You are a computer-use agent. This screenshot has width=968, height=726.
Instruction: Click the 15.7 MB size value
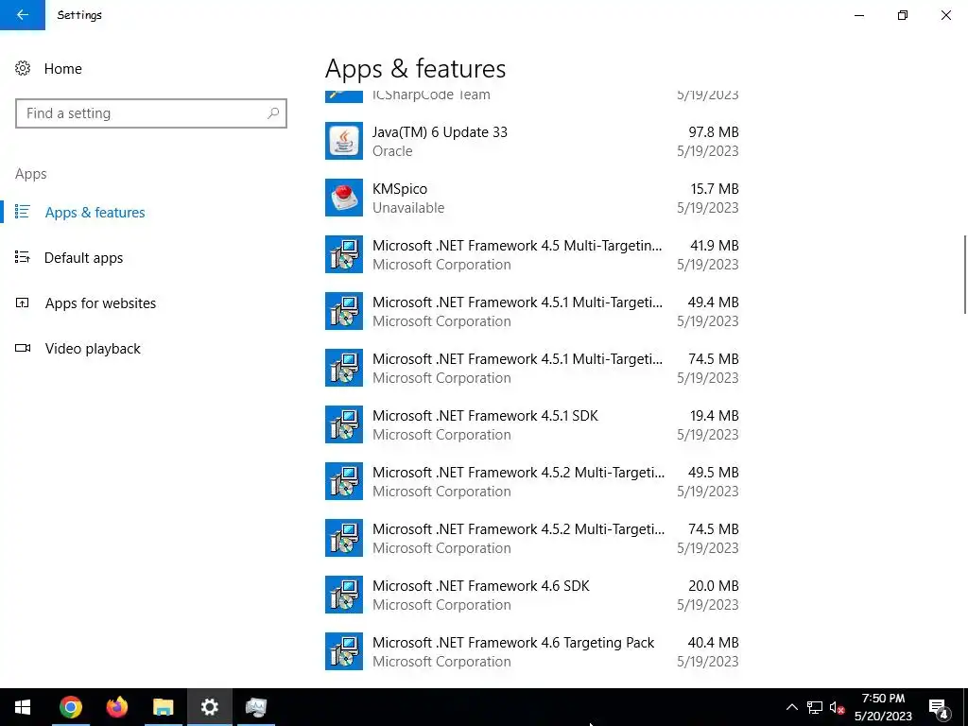(715, 189)
